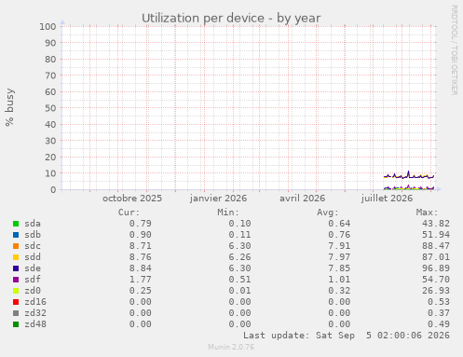Click sda max value 43.82
Image resolution: width=463 pixels, height=357 pixels.
click(436, 224)
